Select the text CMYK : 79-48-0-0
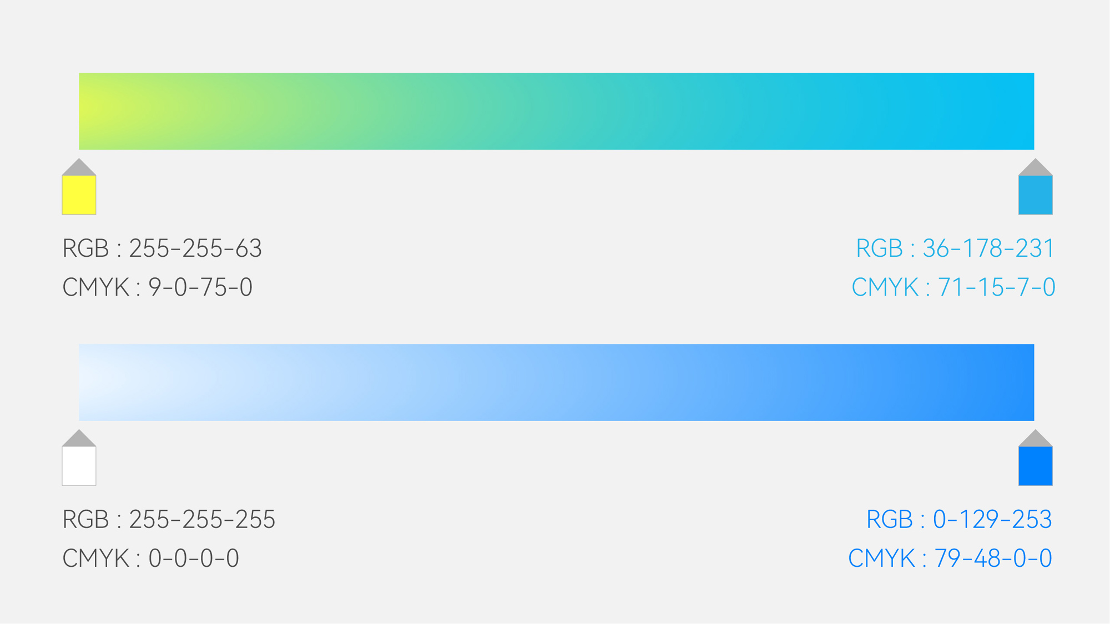This screenshot has width=1110, height=624. coord(950,559)
